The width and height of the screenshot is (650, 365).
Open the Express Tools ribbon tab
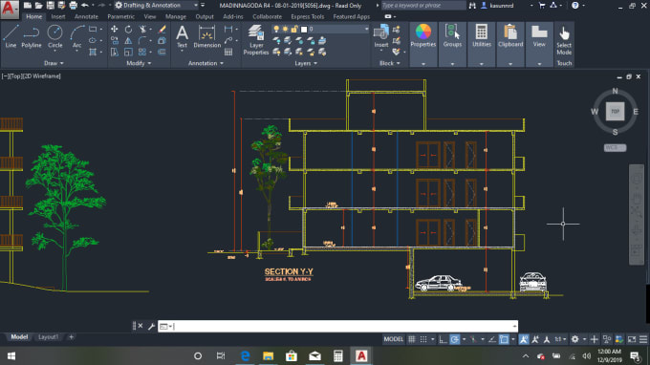[x=308, y=17]
